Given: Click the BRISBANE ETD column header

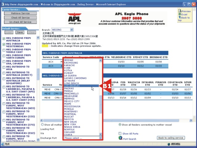Looking at the screenshot, I should click(159, 57).
